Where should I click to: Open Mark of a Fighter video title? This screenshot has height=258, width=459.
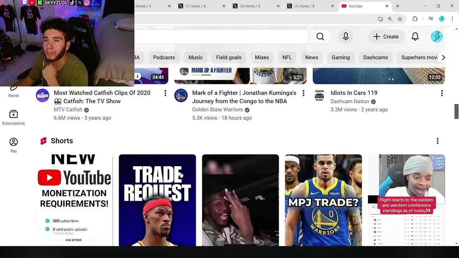[244, 97]
